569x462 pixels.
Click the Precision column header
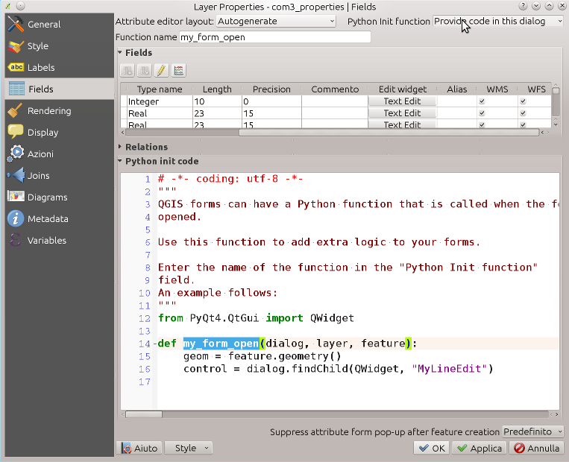pyautogui.click(x=271, y=89)
